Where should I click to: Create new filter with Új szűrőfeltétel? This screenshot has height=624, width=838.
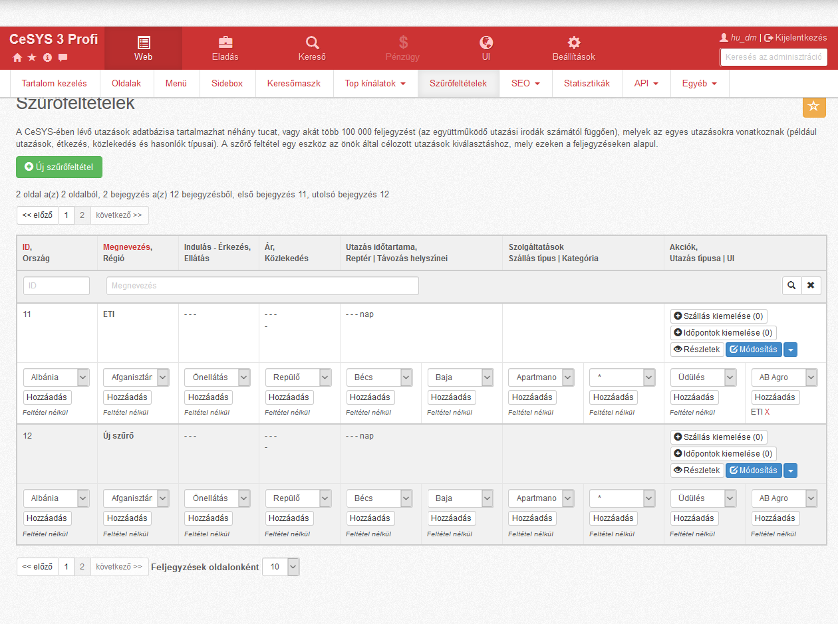pos(59,167)
